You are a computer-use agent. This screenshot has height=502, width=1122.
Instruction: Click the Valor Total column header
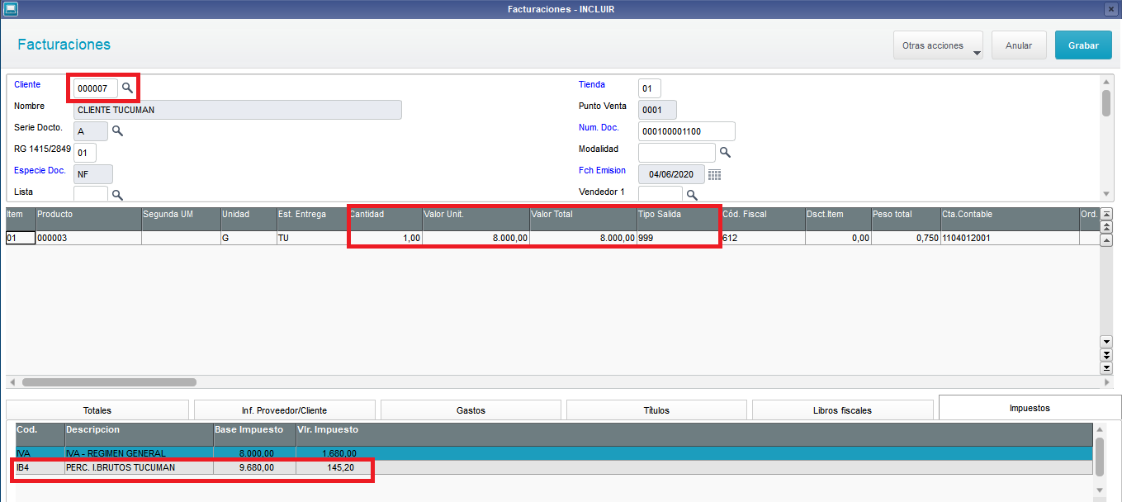point(583,218)
